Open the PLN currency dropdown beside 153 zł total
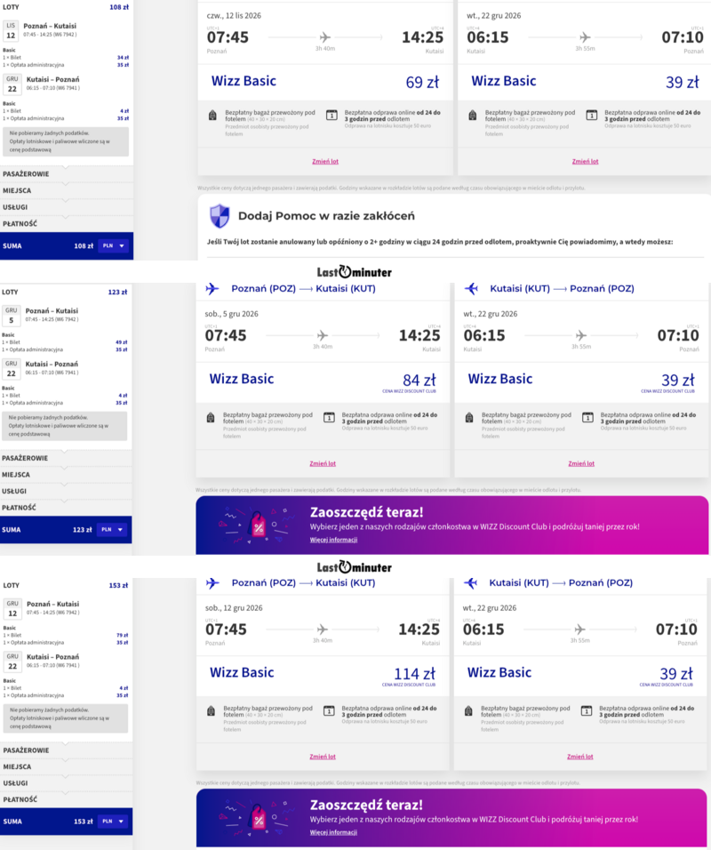Screen dimensions: 711x850 [x=113, y=822]
